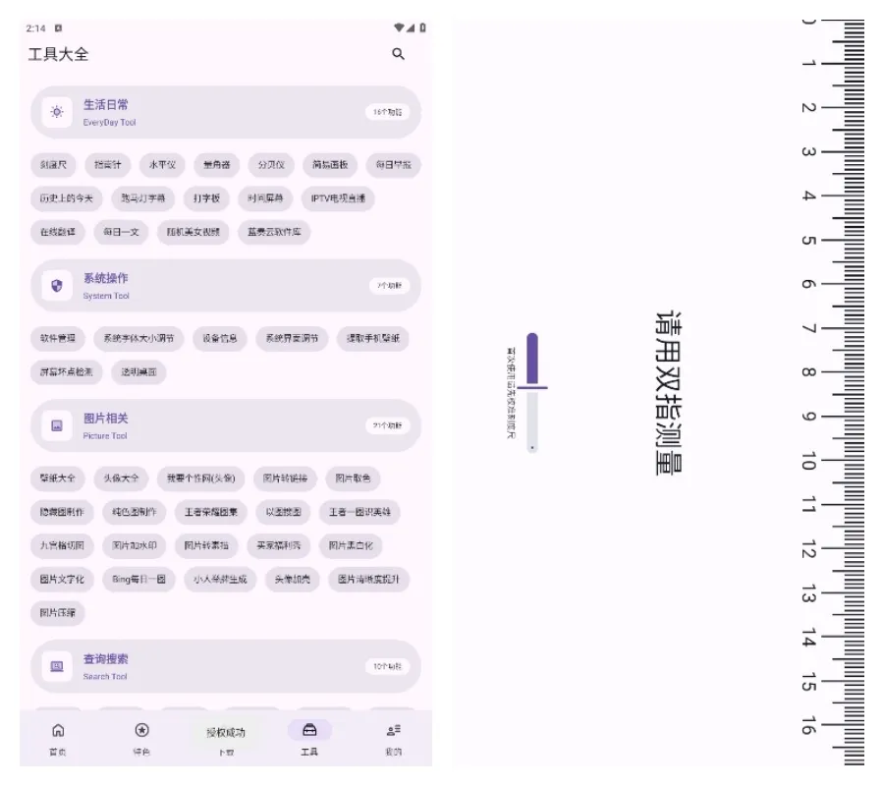The height and width of the screenshot is (786, 884).
Task: Open the 图片转链接 chip
Action: click(x=285, y=478)
